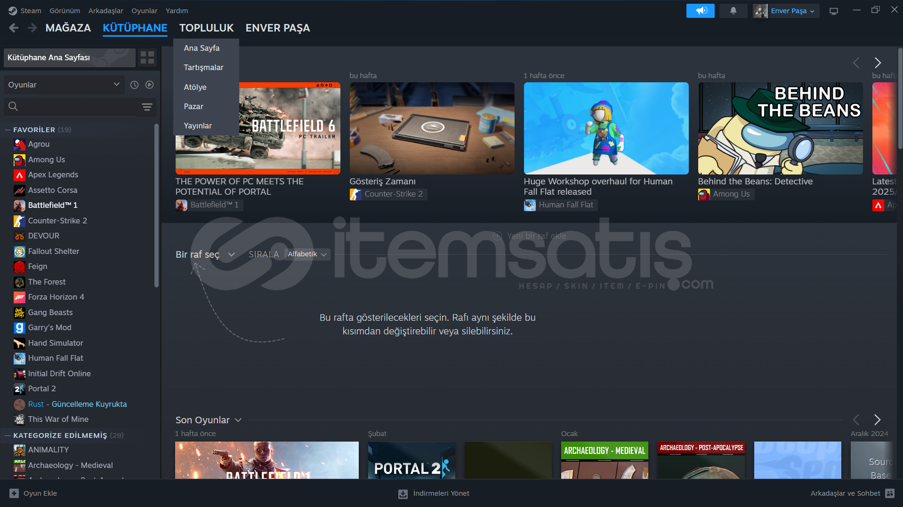Click the Steam logo icon in menu bar
The image size is (903, 507).
(x=13, y=11)
